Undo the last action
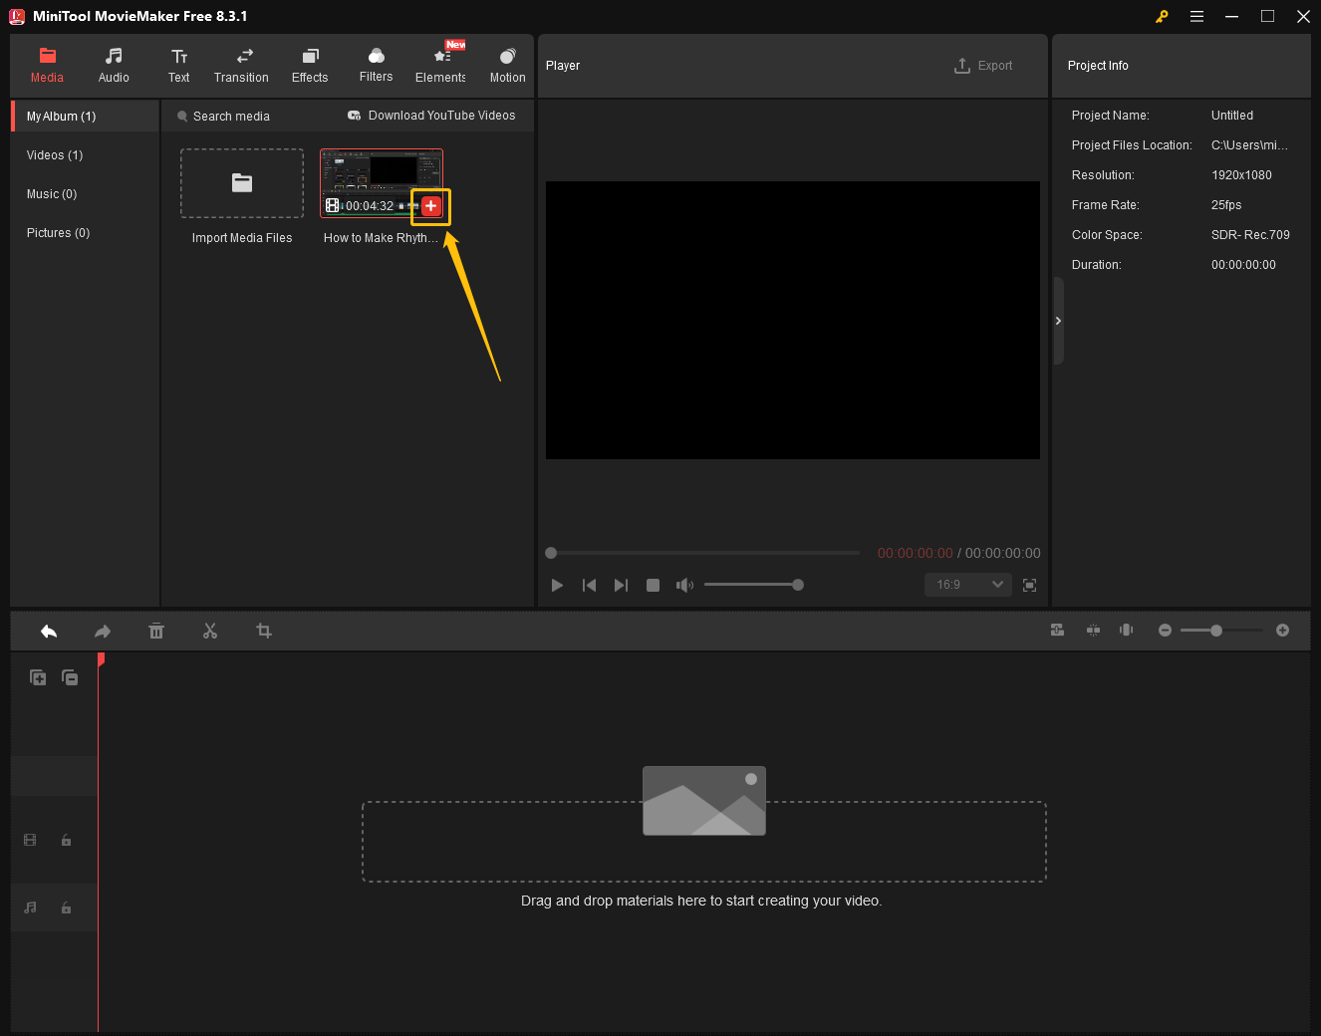Image resolution: width=1321 pixels, height=1036 pixels. pos(48,631)
